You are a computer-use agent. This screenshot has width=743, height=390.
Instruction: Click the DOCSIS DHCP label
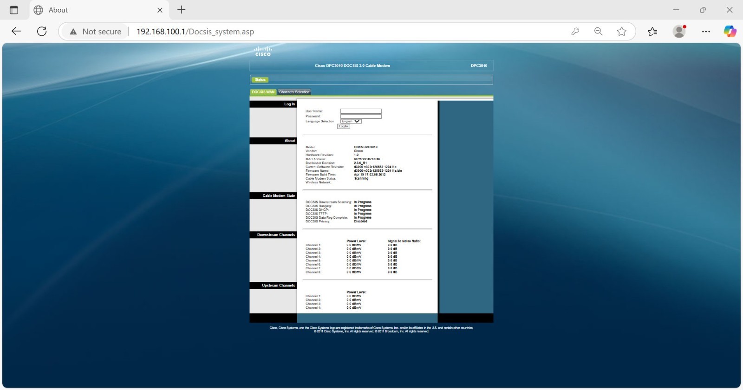317,210
